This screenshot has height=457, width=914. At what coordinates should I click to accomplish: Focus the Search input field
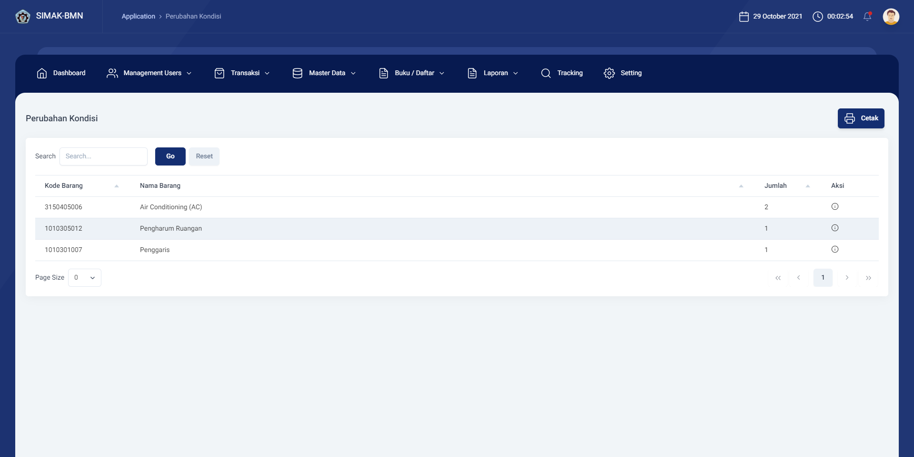click(103, 156)
